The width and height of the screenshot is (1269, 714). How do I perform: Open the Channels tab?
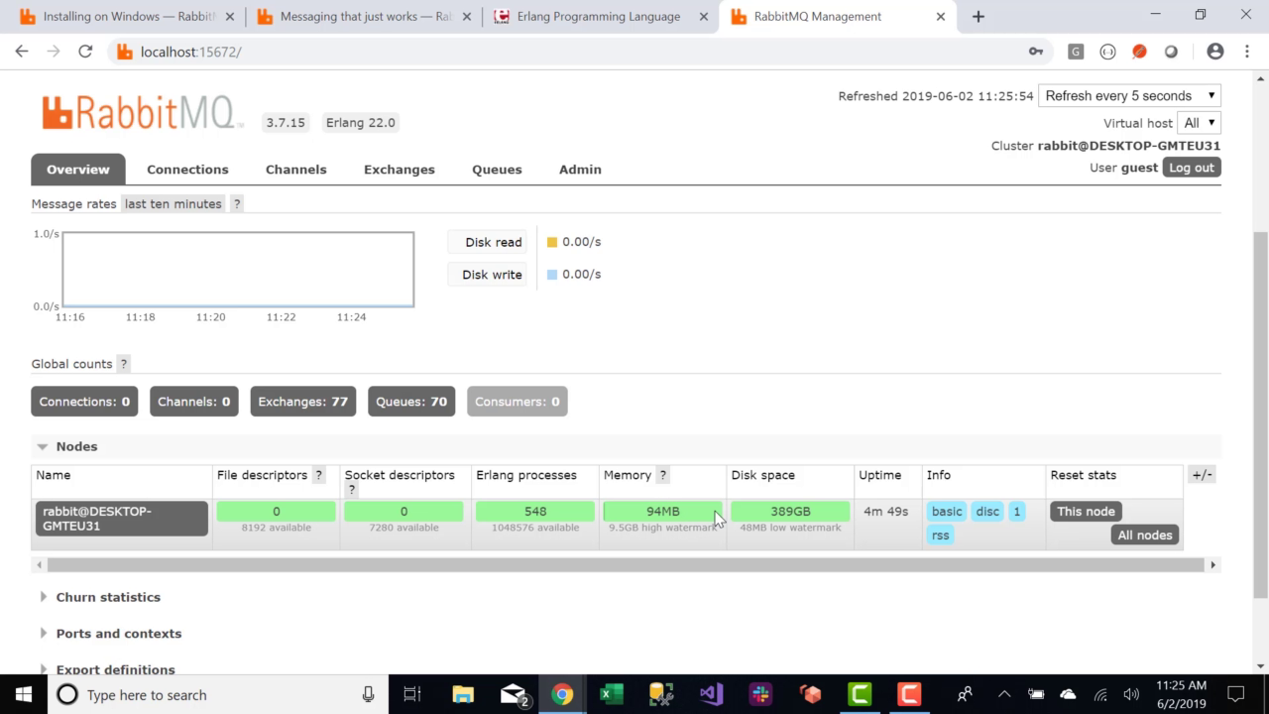click(x=295, y=170)
